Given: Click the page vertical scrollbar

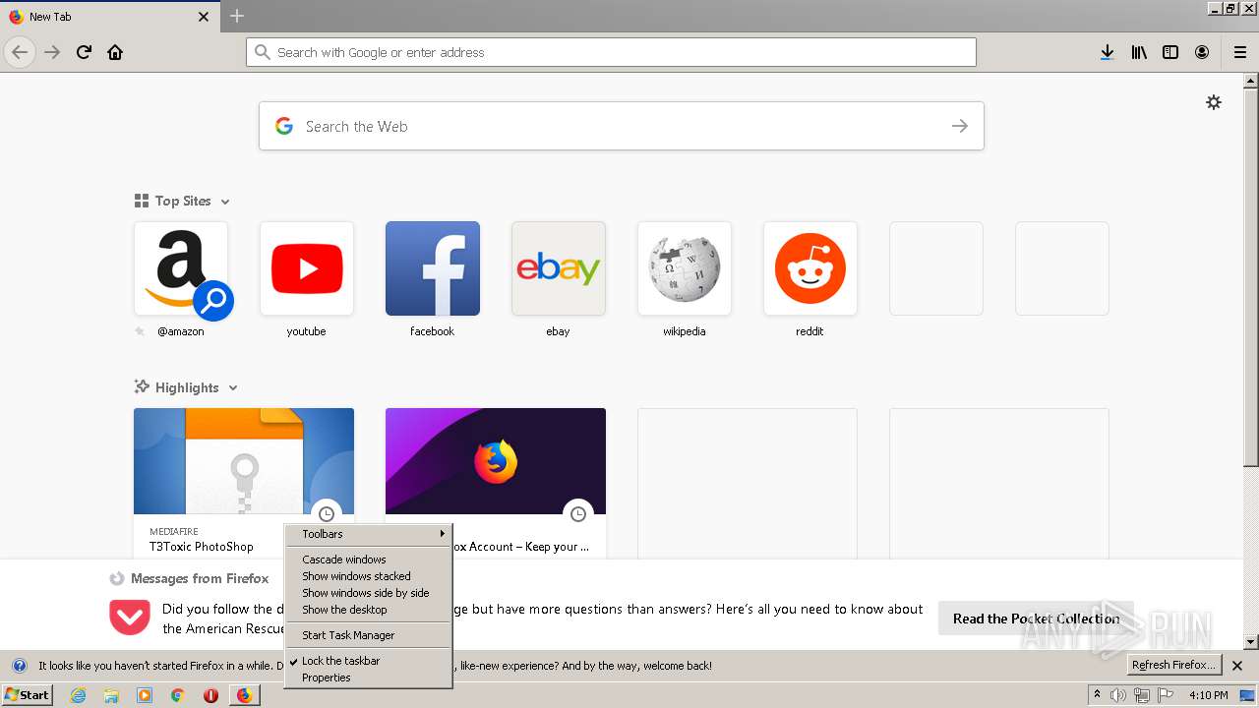Looking at the screenshot, I should coord(1251,275).
